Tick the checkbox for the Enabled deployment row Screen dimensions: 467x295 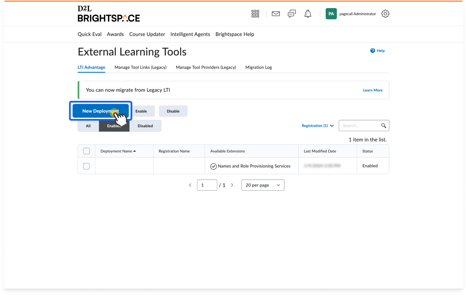pyautogui.click(x=86, y=166)
